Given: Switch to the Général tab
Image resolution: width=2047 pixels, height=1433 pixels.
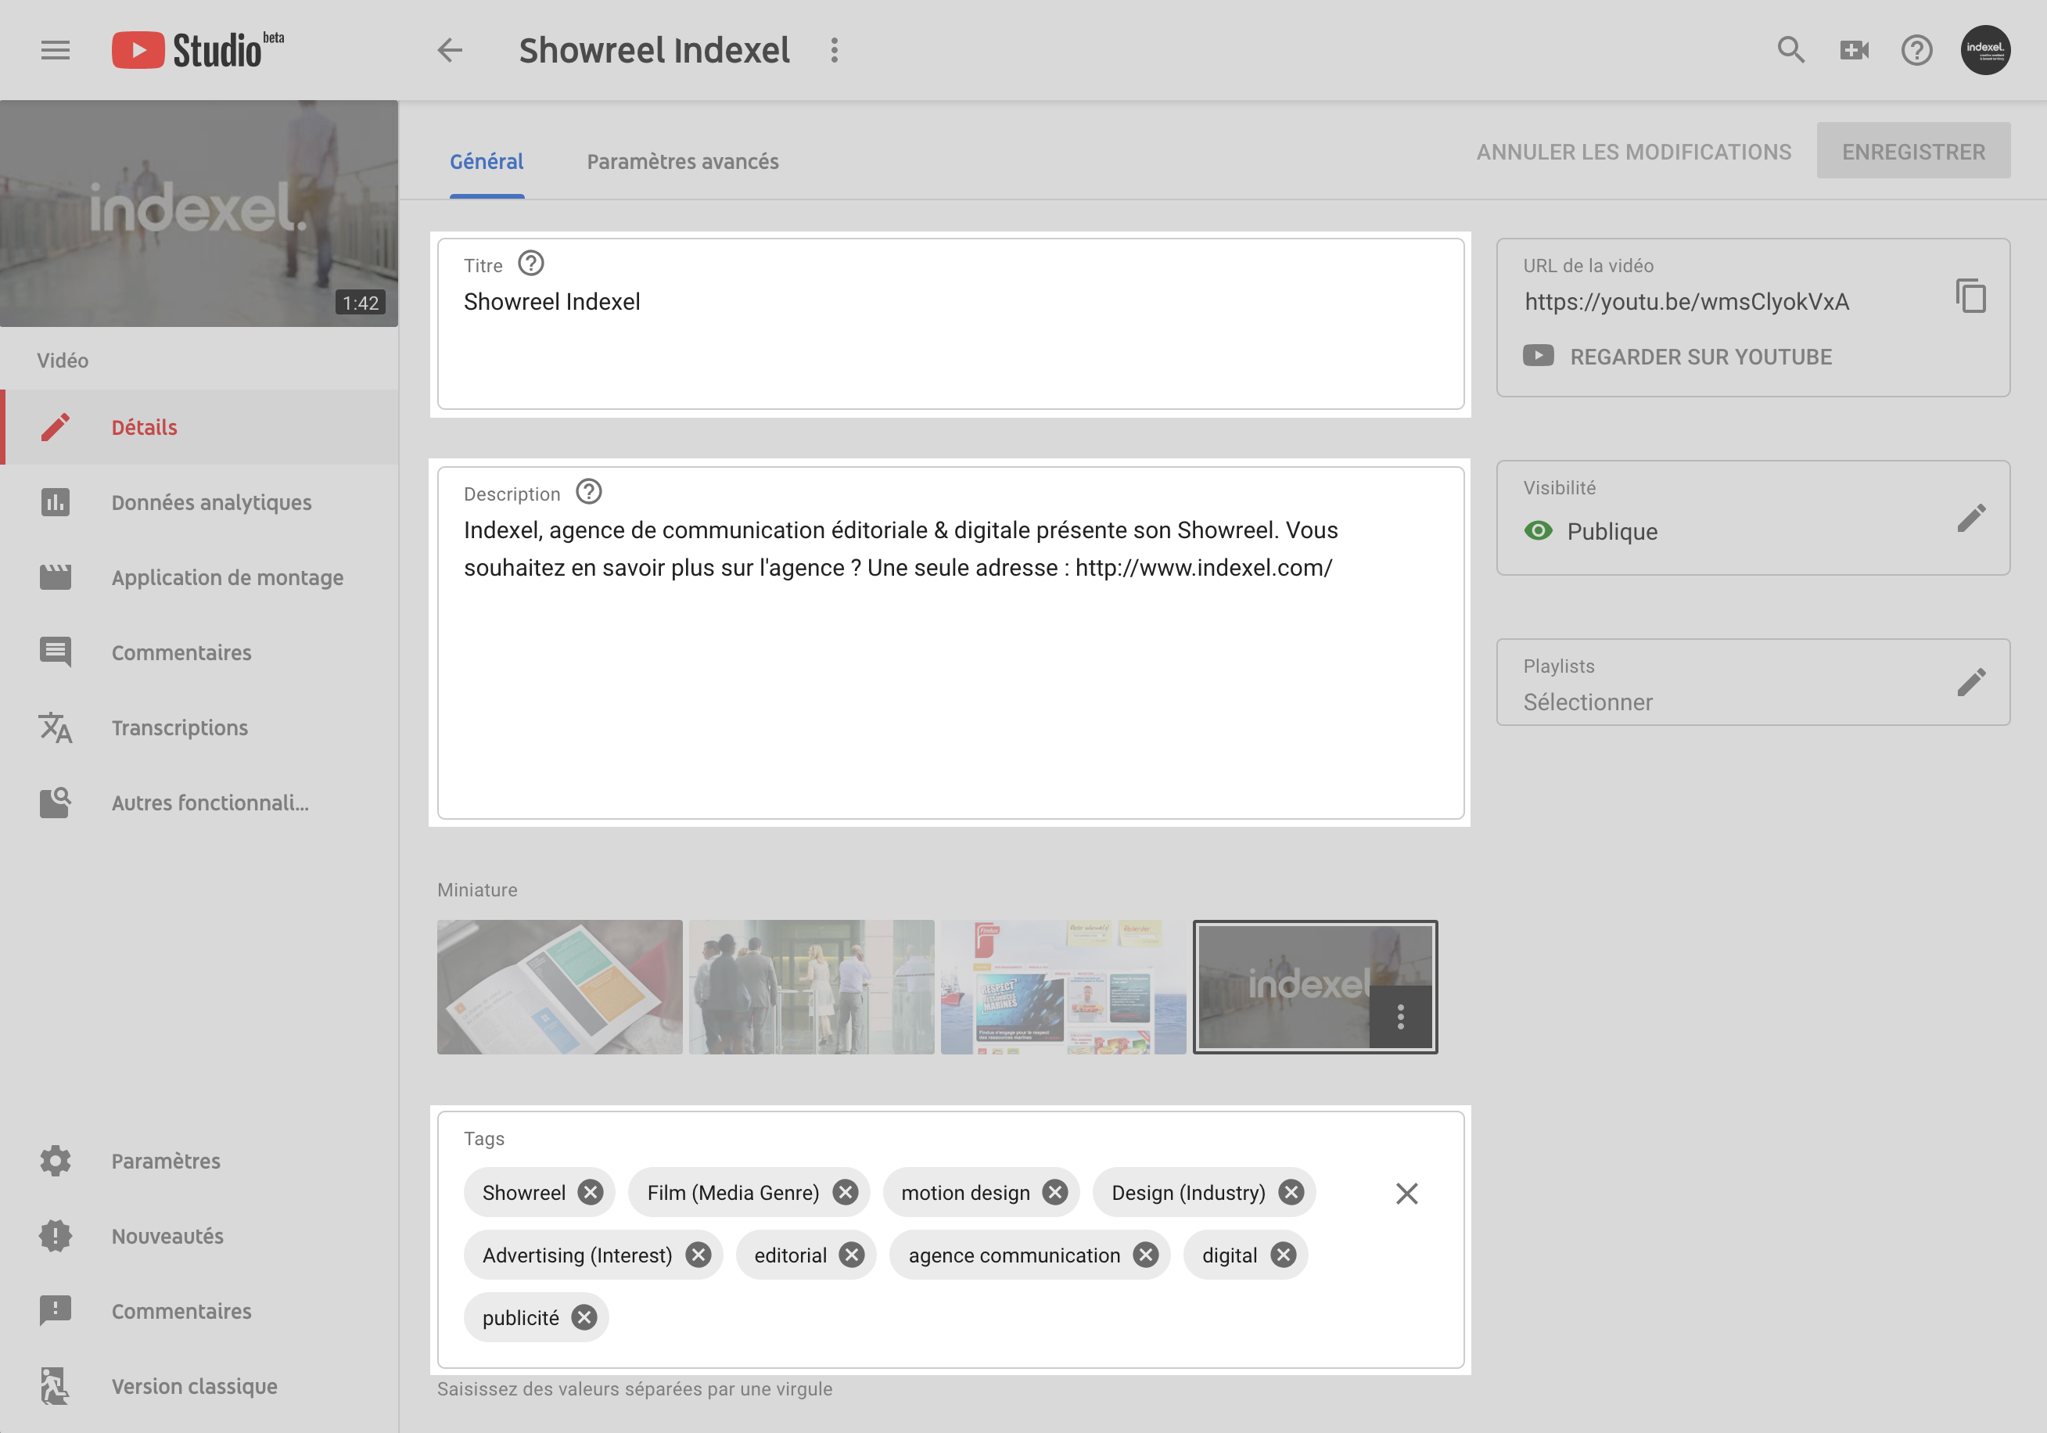Looking at the screenshot, I should (487, 161).
